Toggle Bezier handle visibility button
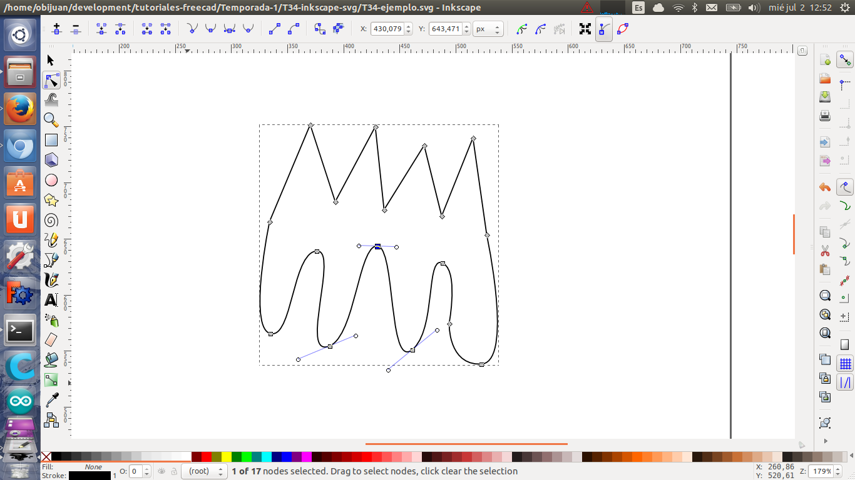 [x=603, y=29]
